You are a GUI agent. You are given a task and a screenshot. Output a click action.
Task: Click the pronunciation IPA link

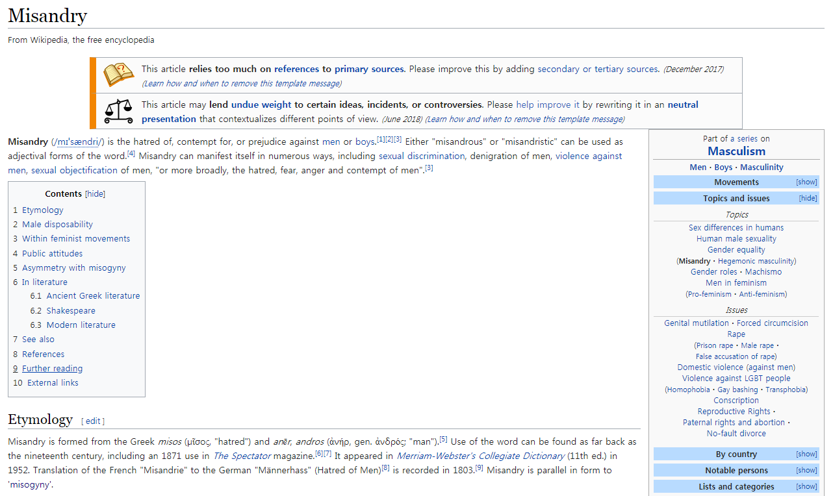77,142
